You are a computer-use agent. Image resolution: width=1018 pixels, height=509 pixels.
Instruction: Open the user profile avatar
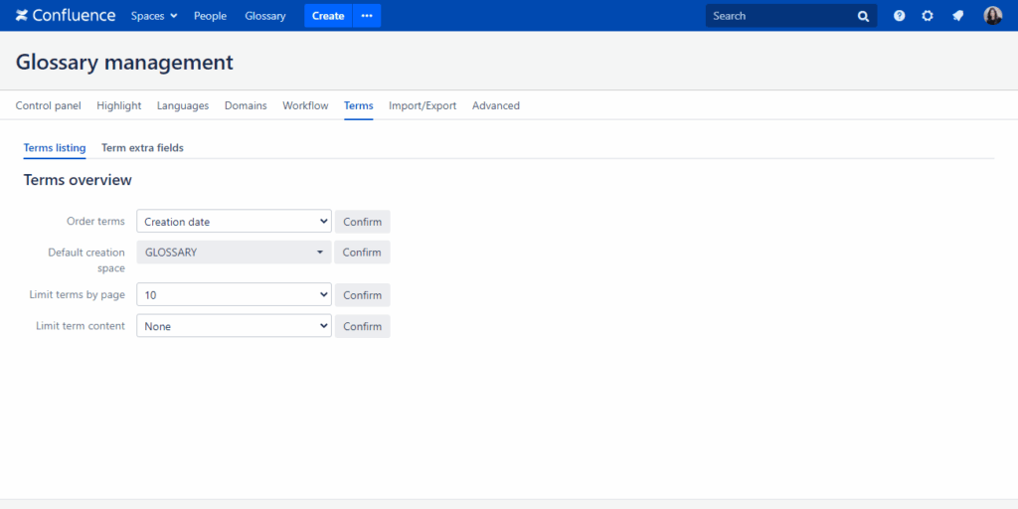coord(992,16)
